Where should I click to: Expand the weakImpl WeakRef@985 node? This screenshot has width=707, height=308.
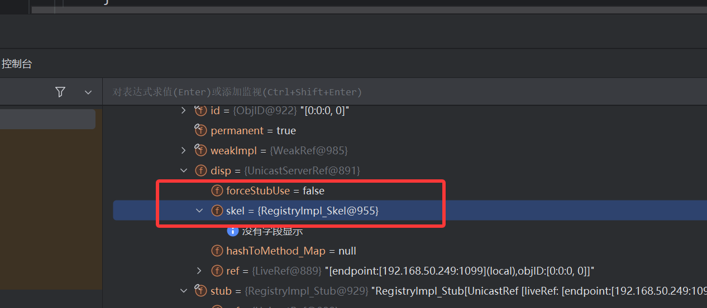tap(184, 150)
